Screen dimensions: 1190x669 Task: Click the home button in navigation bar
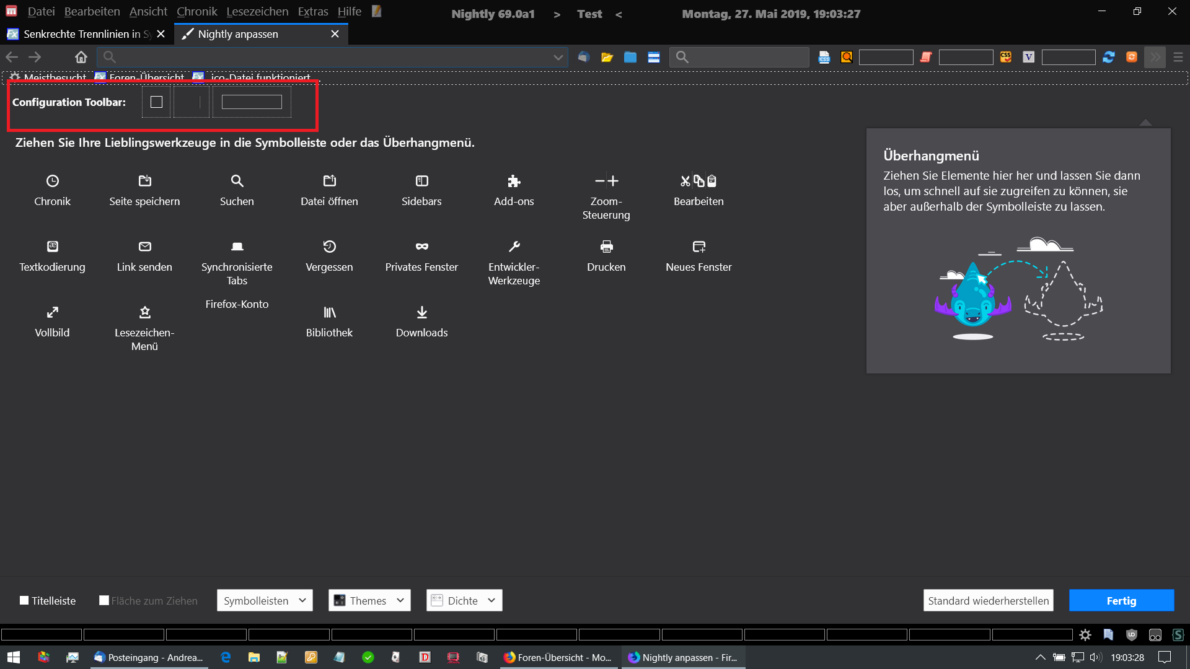tap(81, 57)
